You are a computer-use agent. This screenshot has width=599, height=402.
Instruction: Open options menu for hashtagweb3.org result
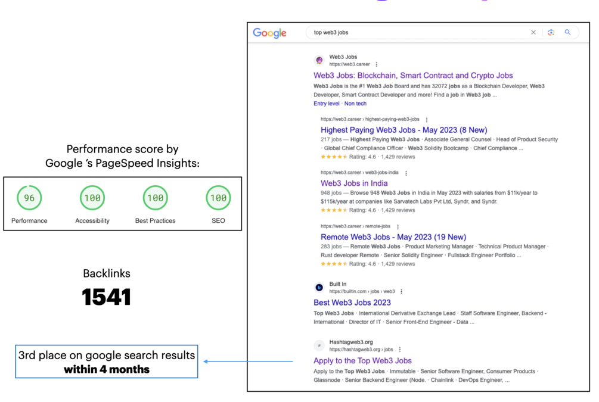pos(399,350)
